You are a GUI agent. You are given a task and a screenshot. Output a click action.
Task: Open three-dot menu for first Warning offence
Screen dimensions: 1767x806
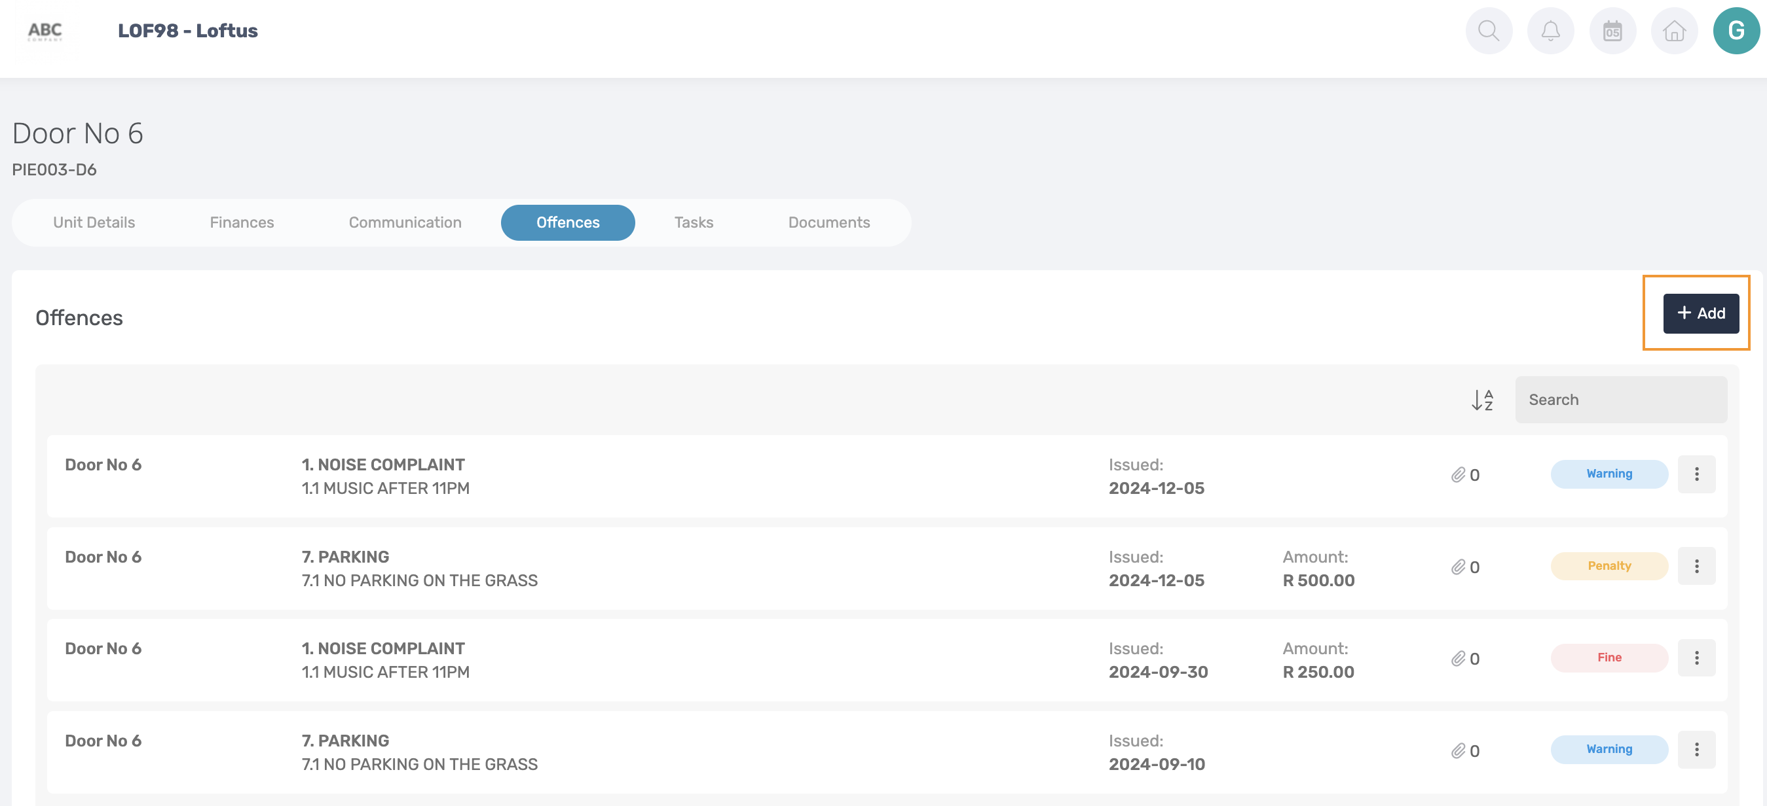pos(1696,474)
